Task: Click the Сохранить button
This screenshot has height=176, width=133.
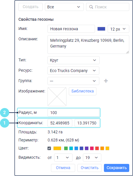Action: click(x=117, y=168)
